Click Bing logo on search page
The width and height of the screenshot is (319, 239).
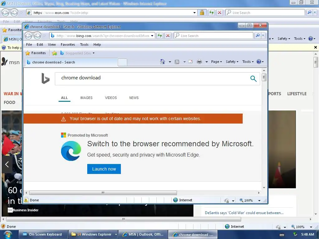(x=45, y=78)
